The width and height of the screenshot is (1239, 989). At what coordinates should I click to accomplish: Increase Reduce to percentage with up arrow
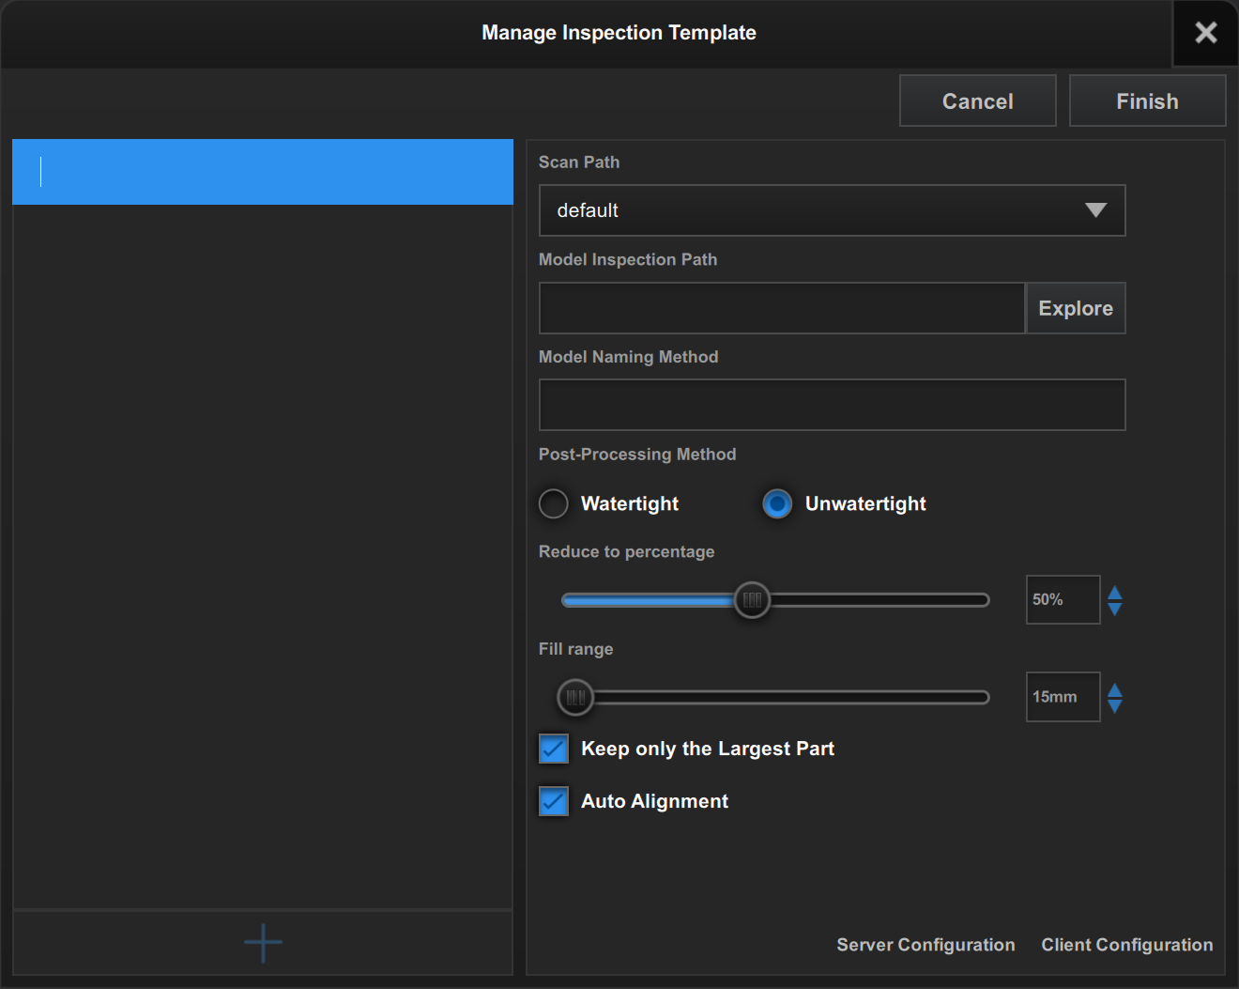(x=1115, y=592)
